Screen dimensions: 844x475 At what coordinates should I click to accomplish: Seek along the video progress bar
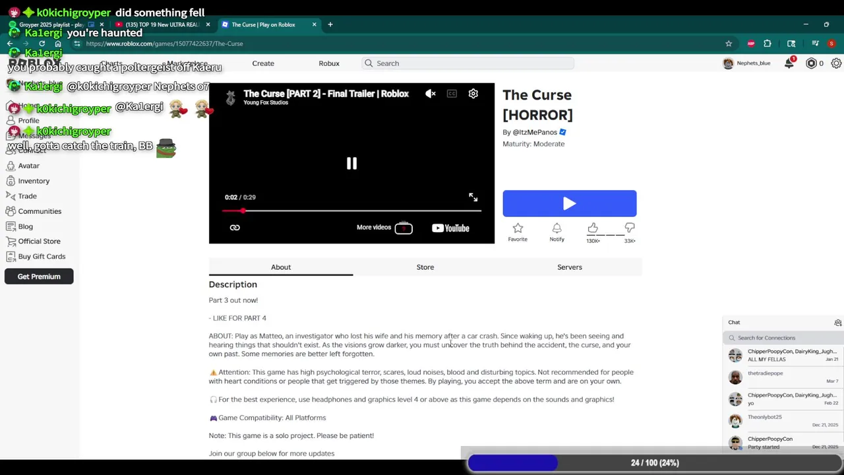(x=351, y=211)
